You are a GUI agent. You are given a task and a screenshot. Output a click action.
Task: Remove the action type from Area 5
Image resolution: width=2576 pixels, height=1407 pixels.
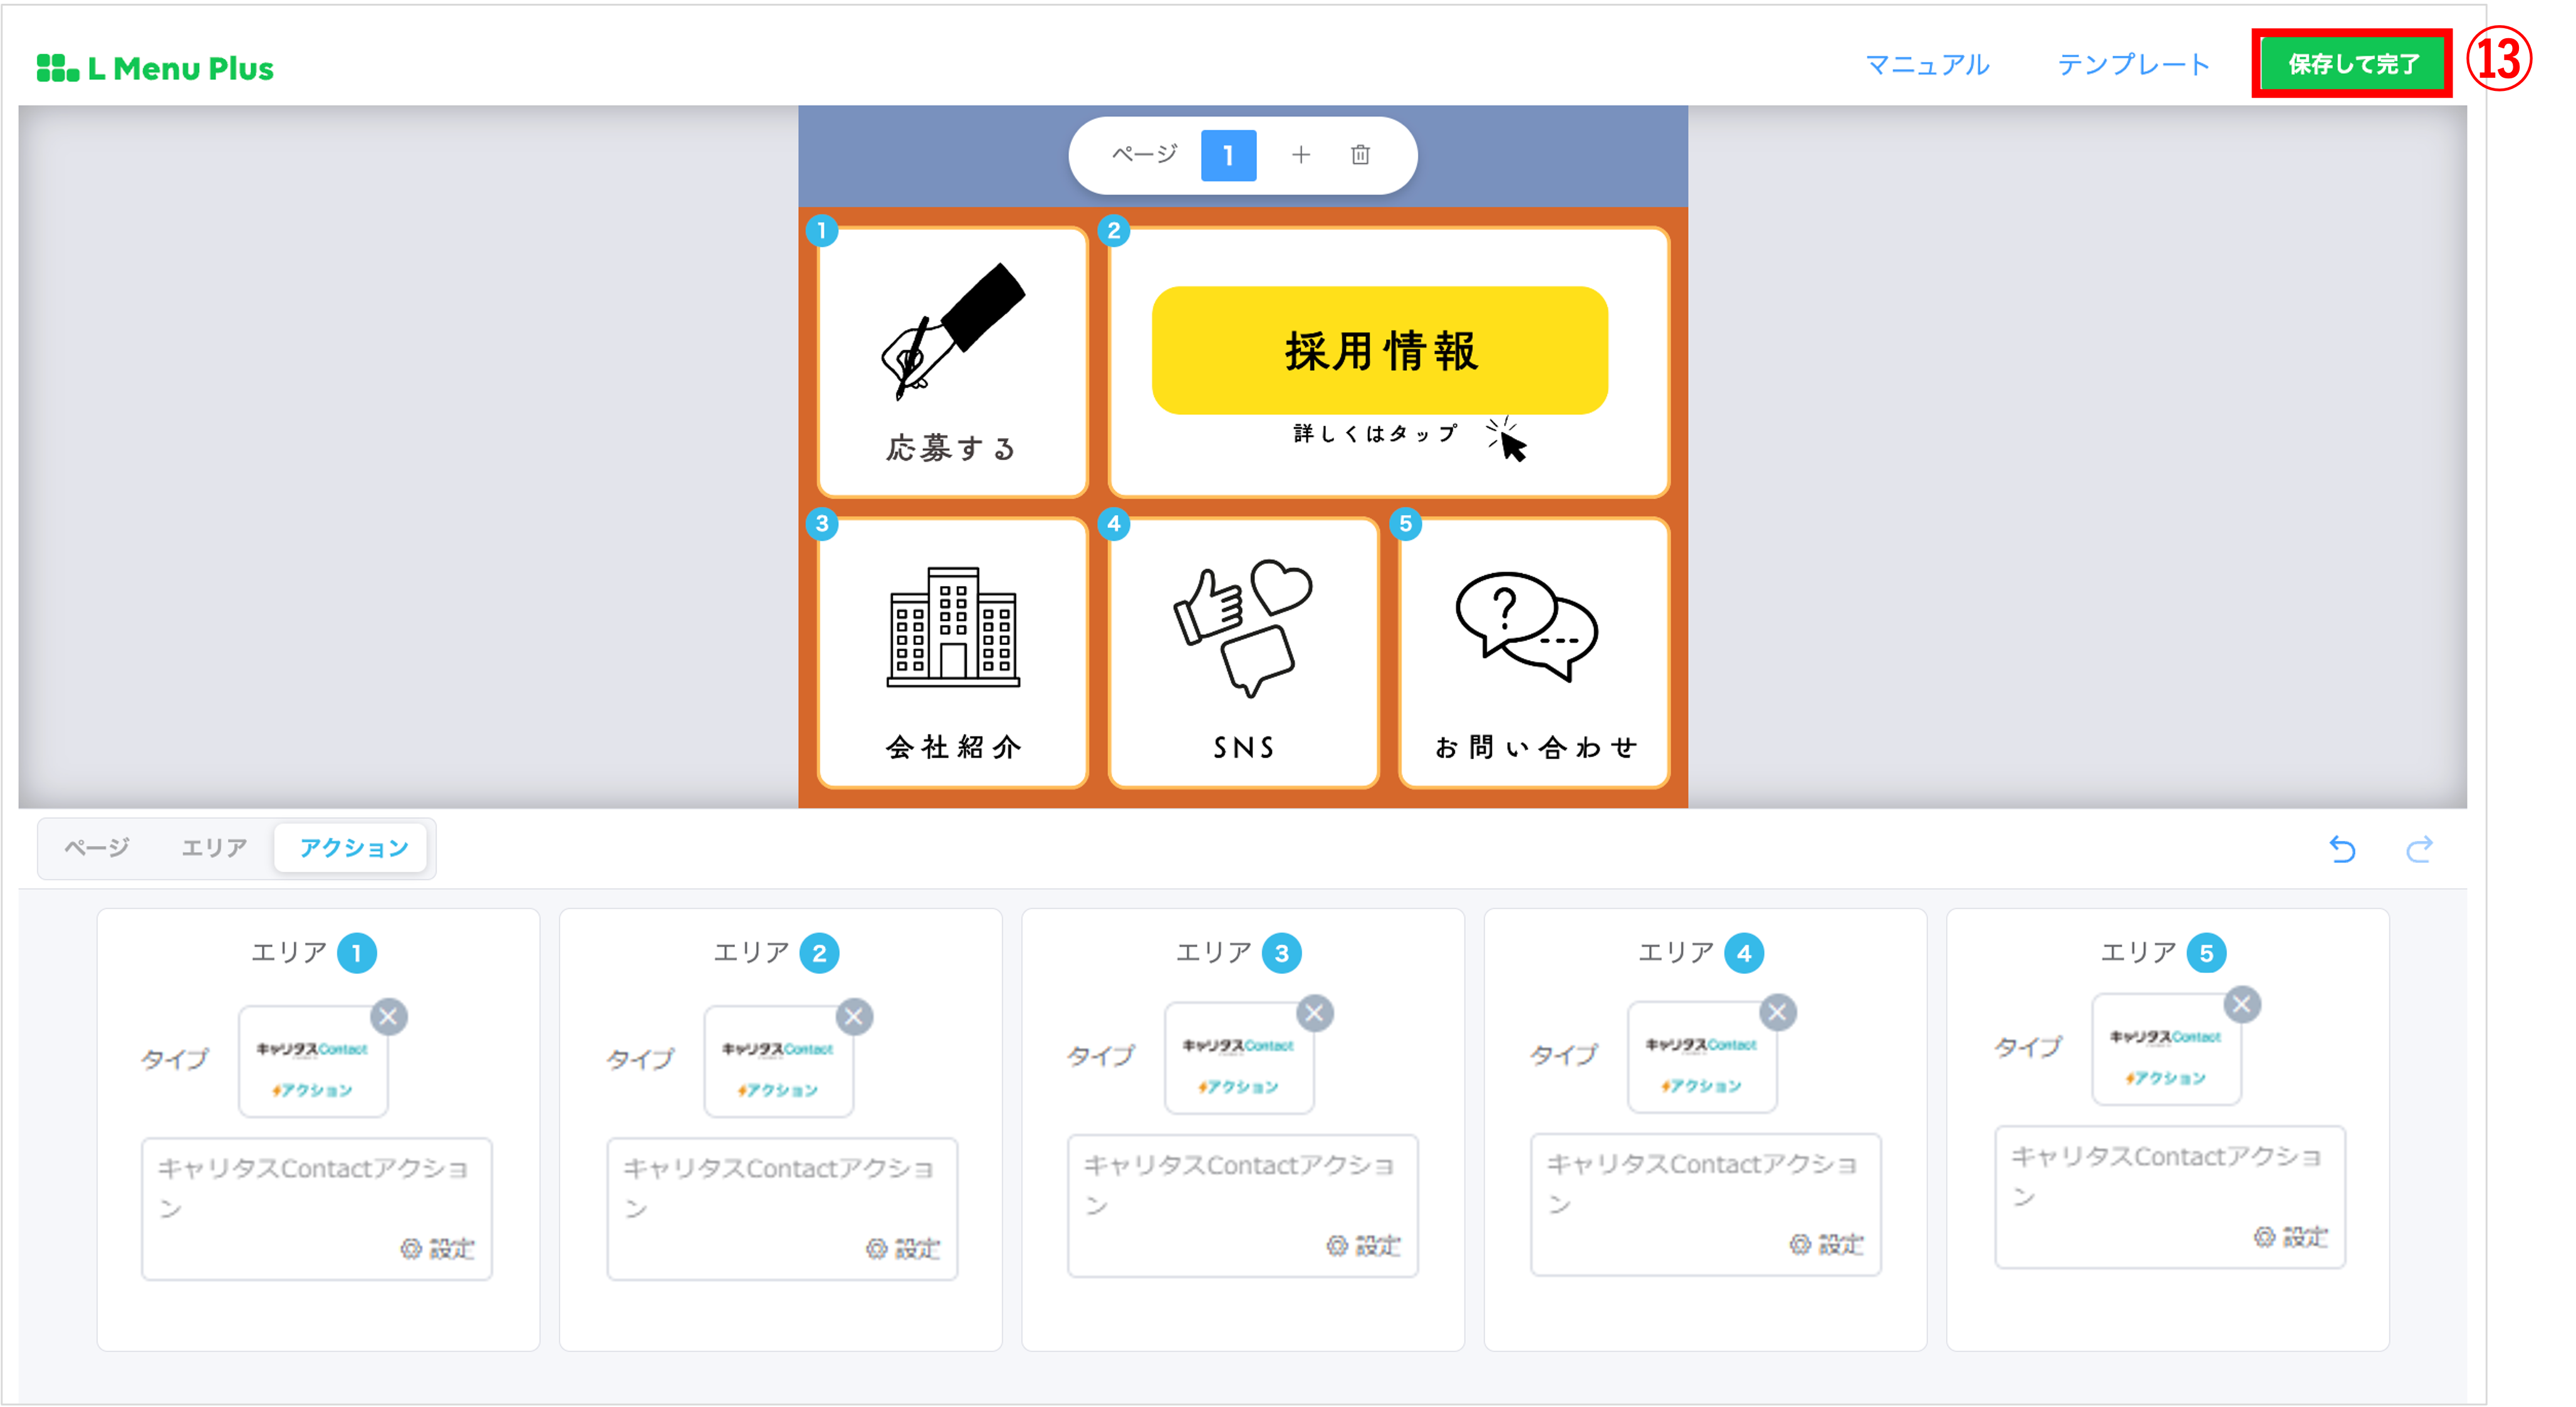(x=2242, y=1004)
